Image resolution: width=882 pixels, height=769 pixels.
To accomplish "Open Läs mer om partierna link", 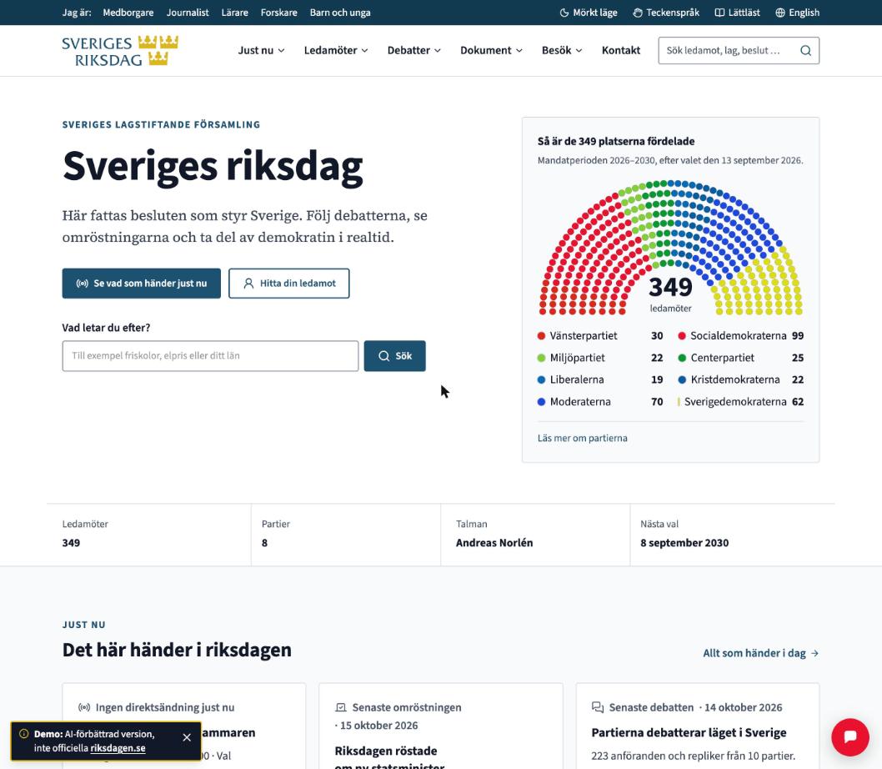I will (x=582, y=438).
